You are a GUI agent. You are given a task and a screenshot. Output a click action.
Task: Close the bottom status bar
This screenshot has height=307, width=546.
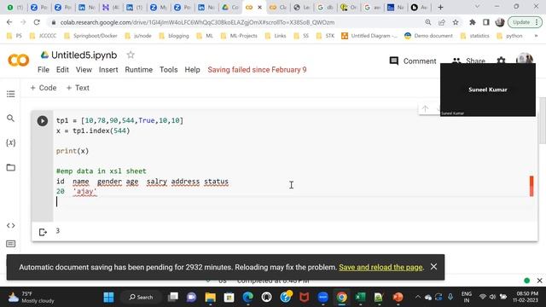[x=539, y=281]
